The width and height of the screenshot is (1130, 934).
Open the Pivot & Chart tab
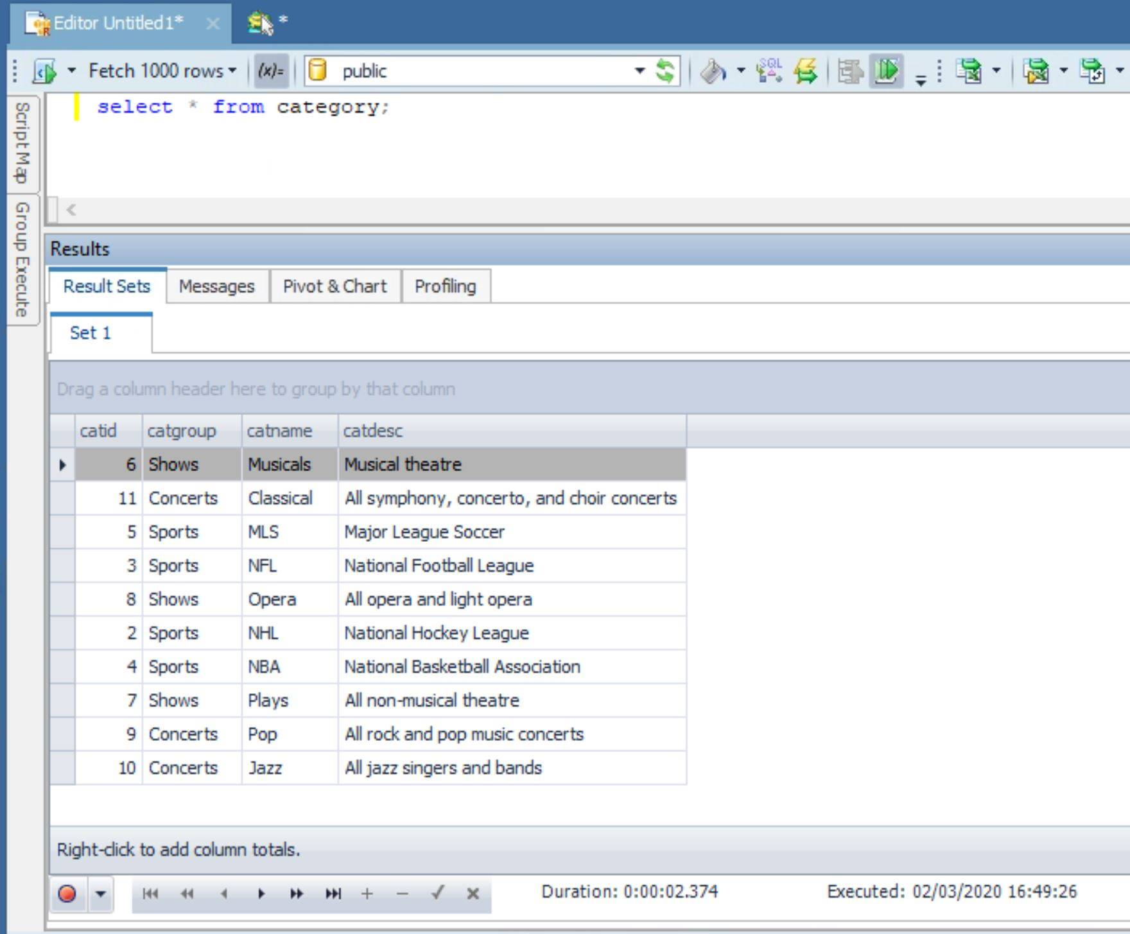pyautogui.click(x=335, y=286)
